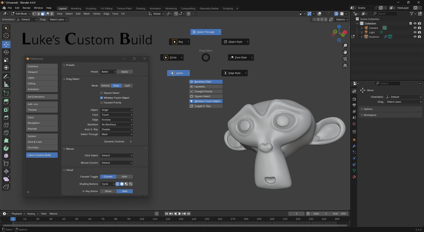Toggle camera view icon in viewport
Viewport: 424px width, 232px height.
coord(345,59)
